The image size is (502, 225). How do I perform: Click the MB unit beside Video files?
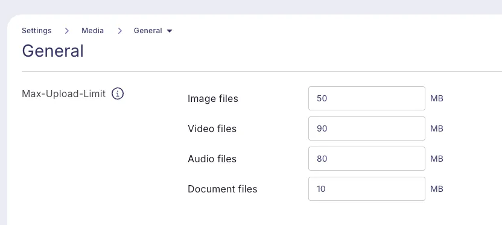click(437, 128)
